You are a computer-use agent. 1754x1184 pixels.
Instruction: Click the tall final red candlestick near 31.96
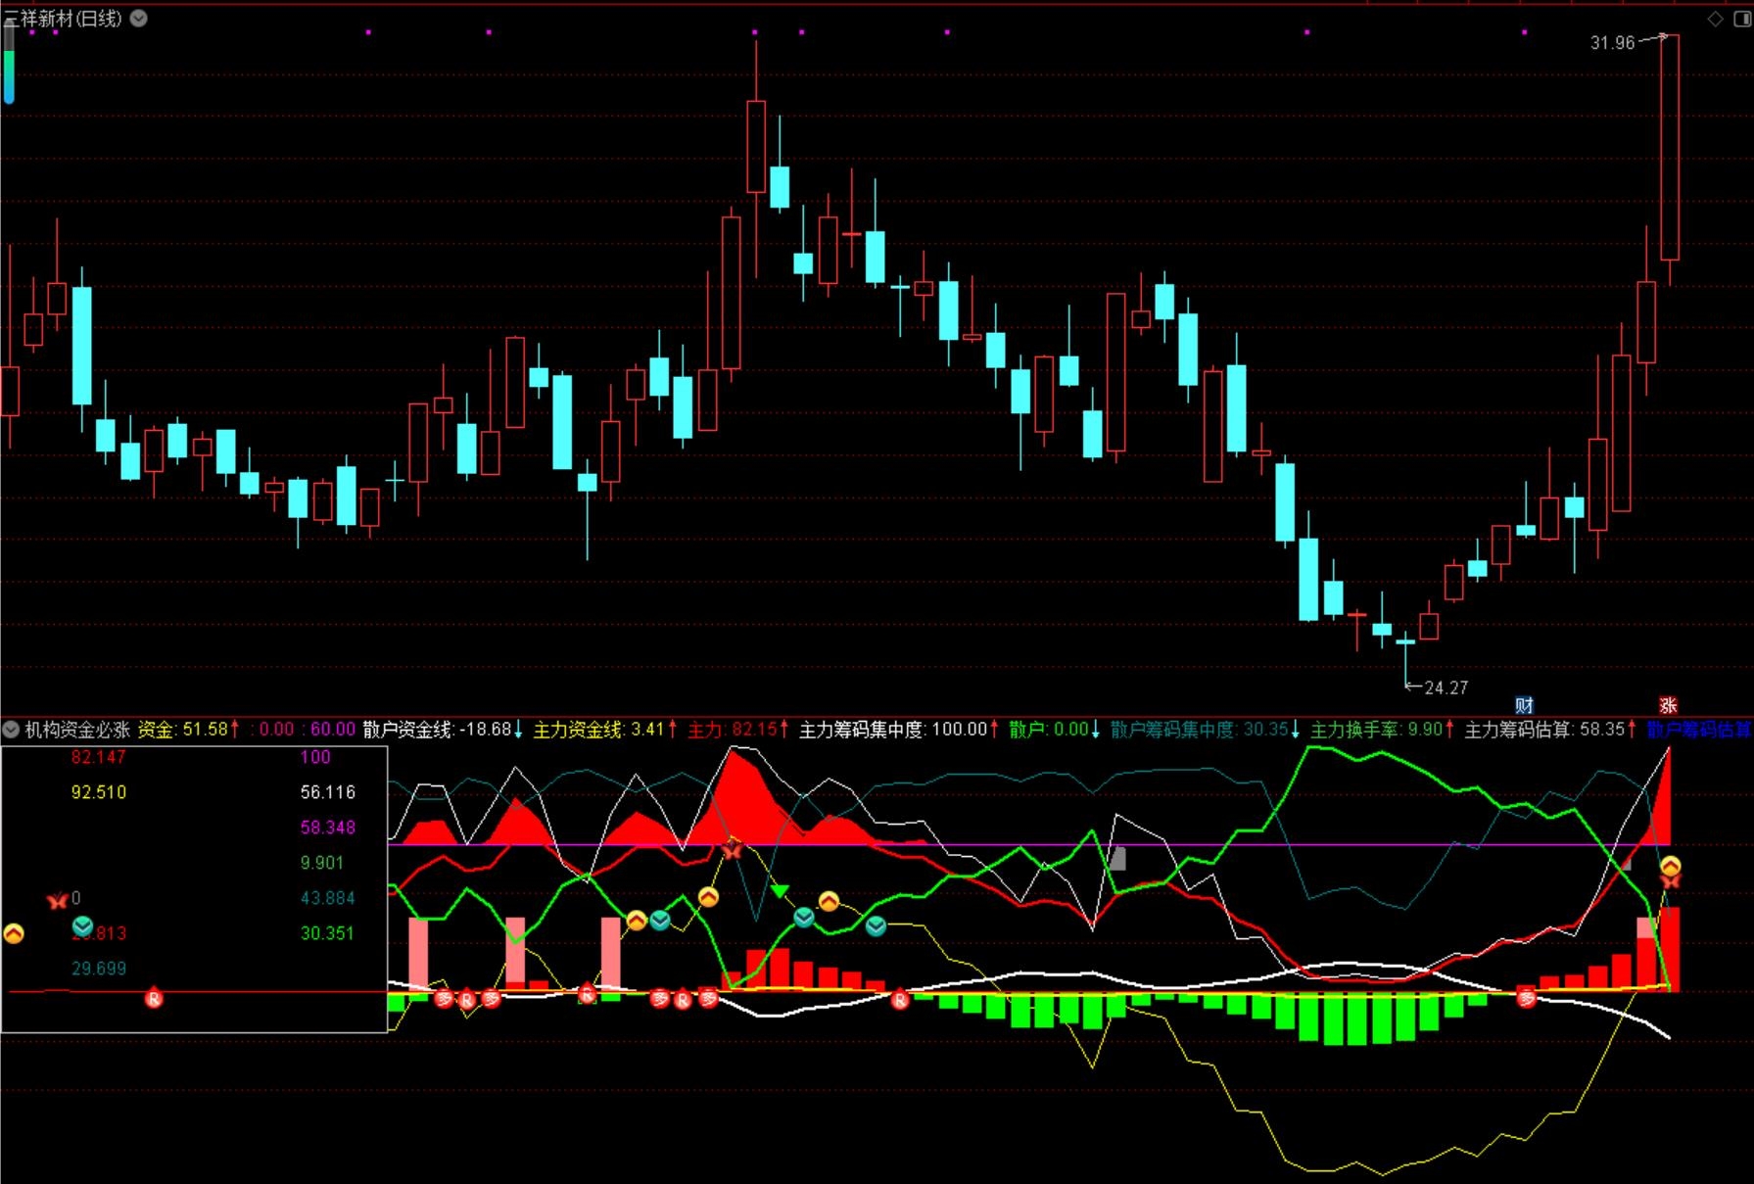pyautogui.click(x=1670, y=147)
